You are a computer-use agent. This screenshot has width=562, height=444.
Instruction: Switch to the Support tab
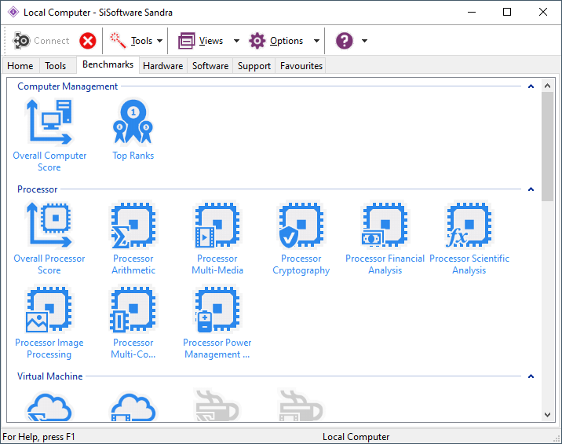point(254,66)
